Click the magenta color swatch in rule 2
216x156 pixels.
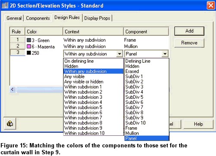coord(29,46)
